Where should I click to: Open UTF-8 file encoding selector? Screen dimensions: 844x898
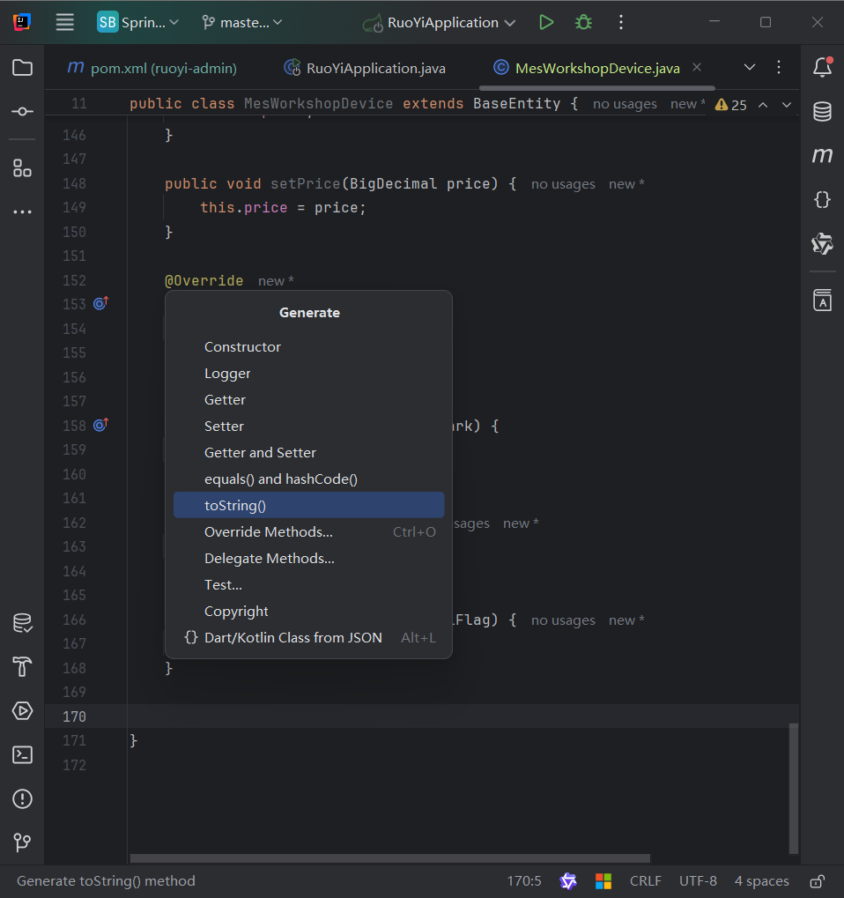coord(698,881)
